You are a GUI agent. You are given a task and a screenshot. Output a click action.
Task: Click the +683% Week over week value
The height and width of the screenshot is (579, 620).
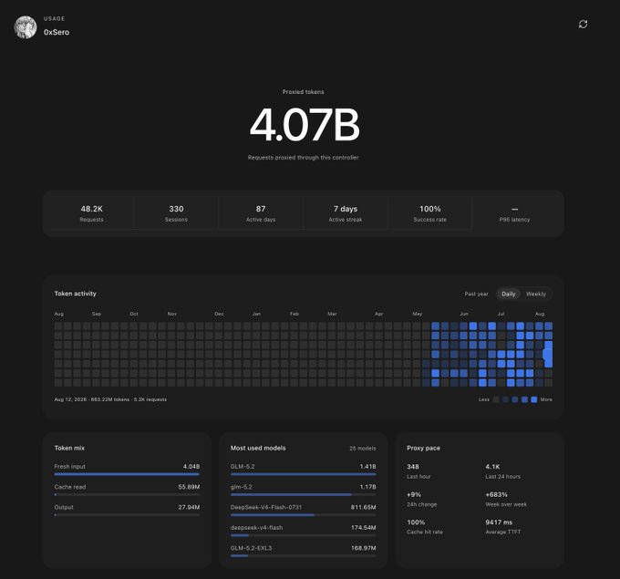(497, 495)
